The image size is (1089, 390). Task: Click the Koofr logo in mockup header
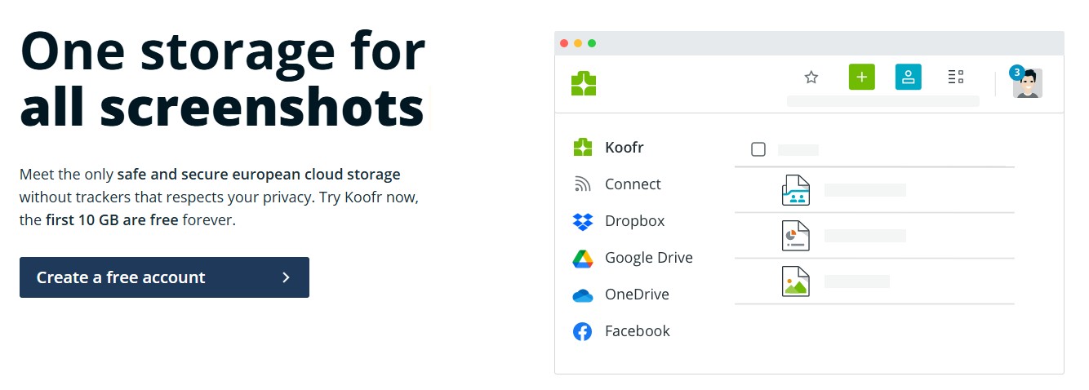pos(584,83)
